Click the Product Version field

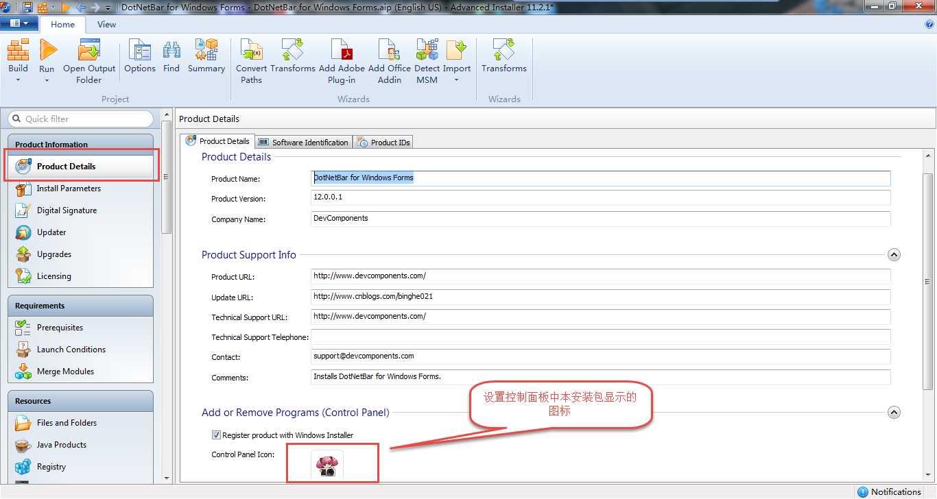click(600, 197)
